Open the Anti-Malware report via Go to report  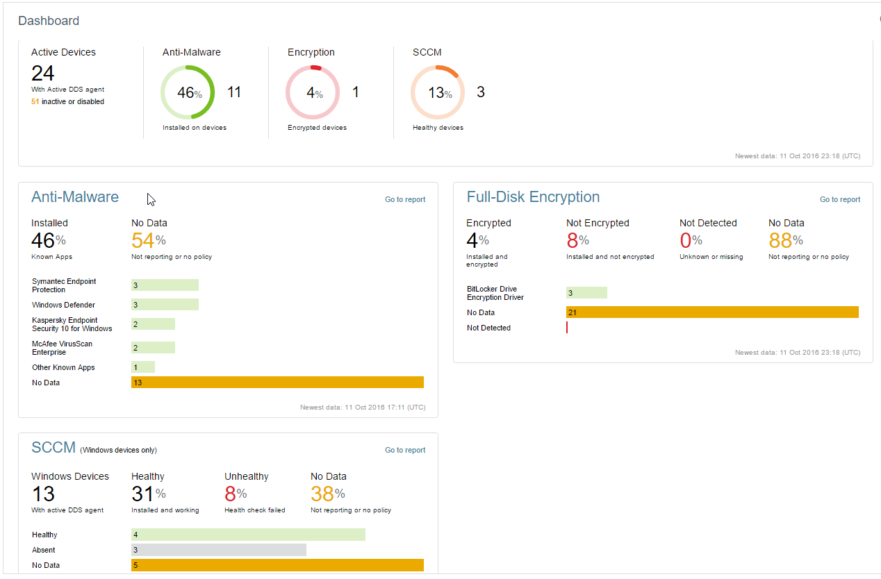point(405,199)
